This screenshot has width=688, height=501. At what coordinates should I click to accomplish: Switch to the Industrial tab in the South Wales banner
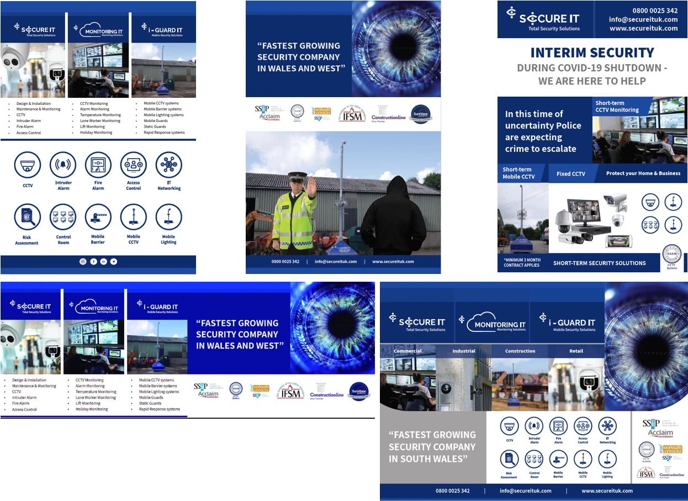tap(464, 351)
